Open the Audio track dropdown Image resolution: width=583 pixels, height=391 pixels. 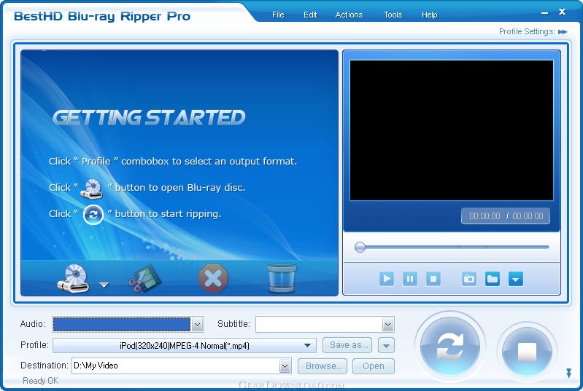(x=197, y=325)
